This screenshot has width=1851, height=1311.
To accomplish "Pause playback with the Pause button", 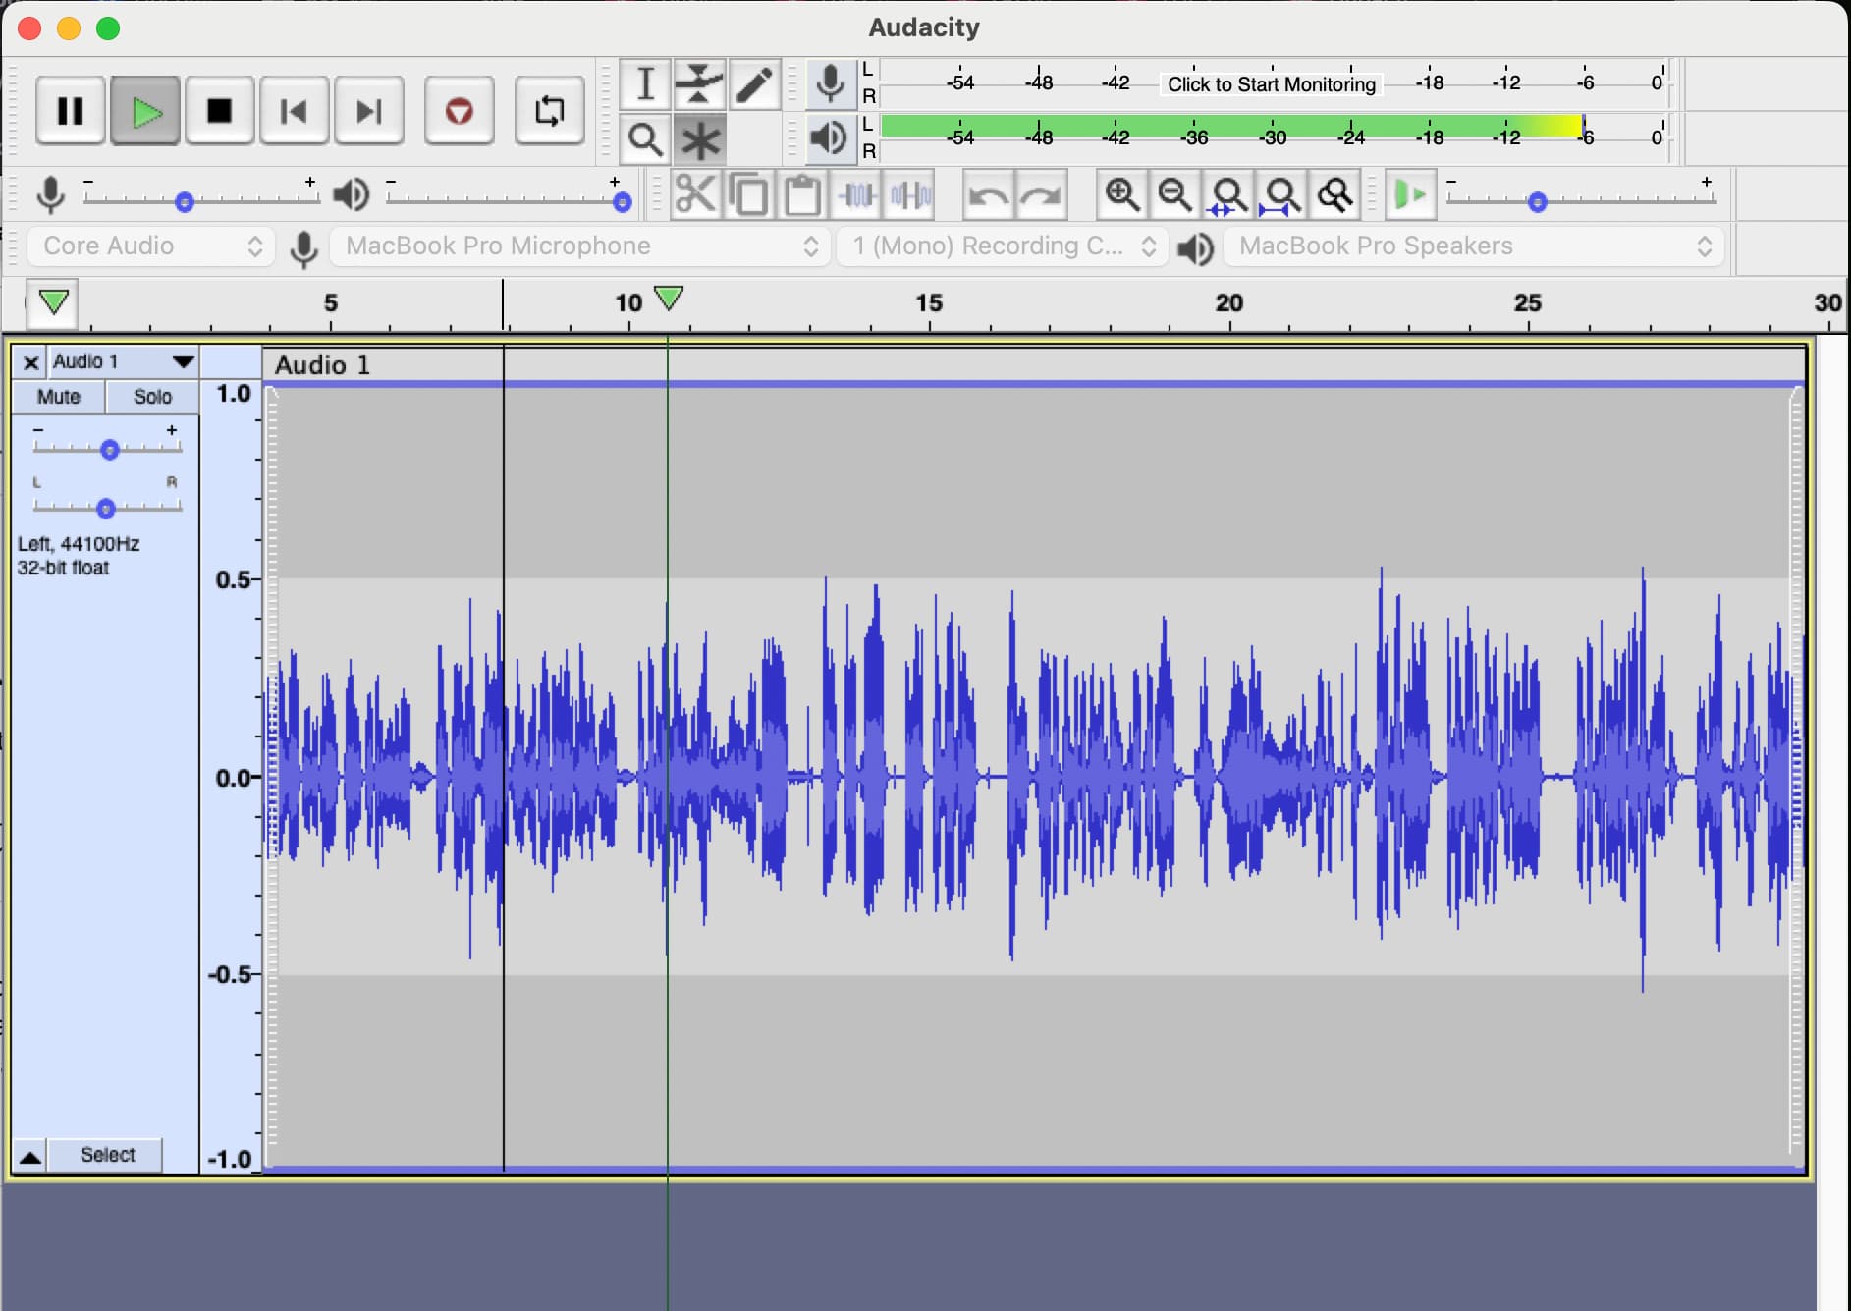I will (x=70, y=111).
